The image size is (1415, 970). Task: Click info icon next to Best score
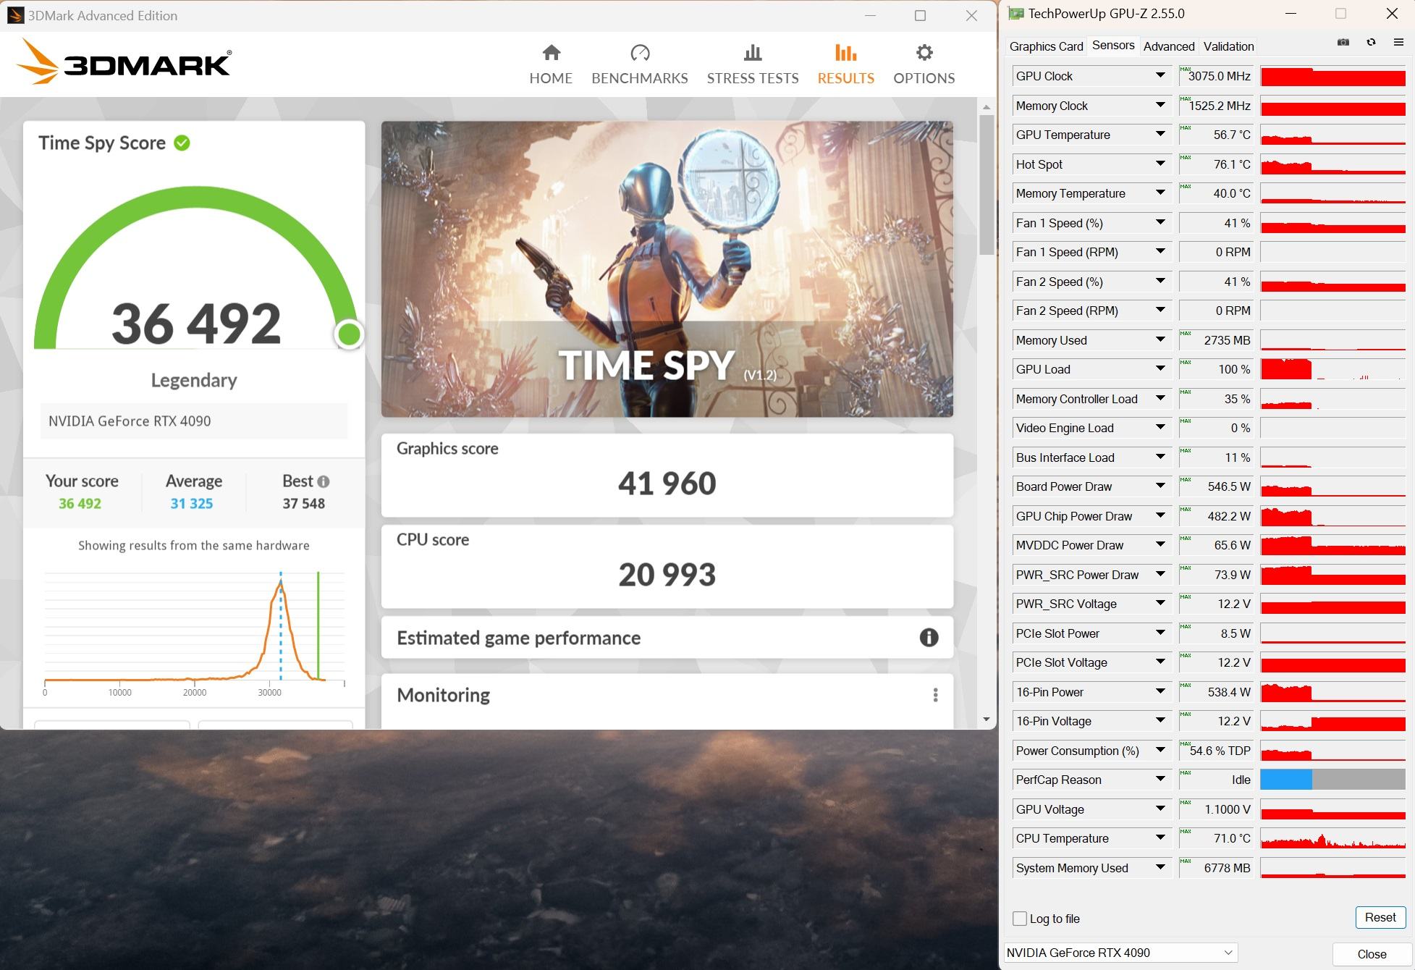click(x=324, y=481)
